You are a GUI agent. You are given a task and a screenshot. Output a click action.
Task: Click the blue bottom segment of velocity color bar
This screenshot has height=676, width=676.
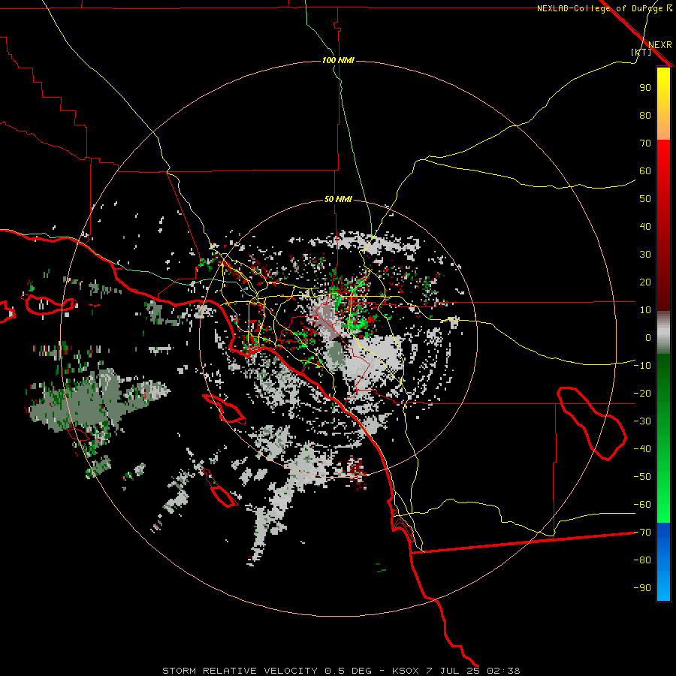click(x=663, y=562)
